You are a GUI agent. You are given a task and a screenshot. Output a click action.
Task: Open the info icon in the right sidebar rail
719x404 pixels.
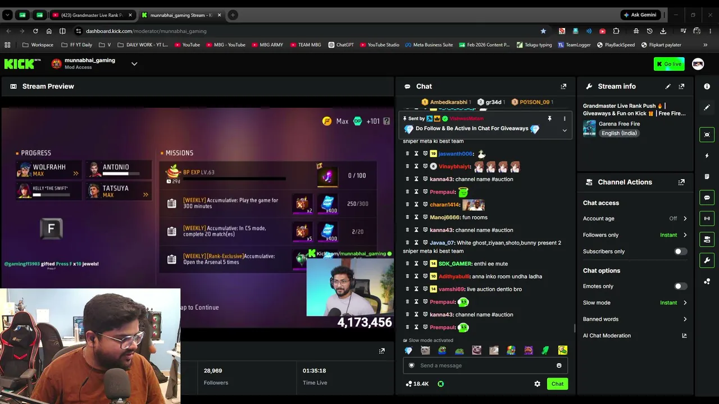(x=707, y=86)
